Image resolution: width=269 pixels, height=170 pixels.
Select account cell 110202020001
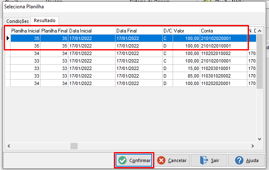[x=224, y=83]
